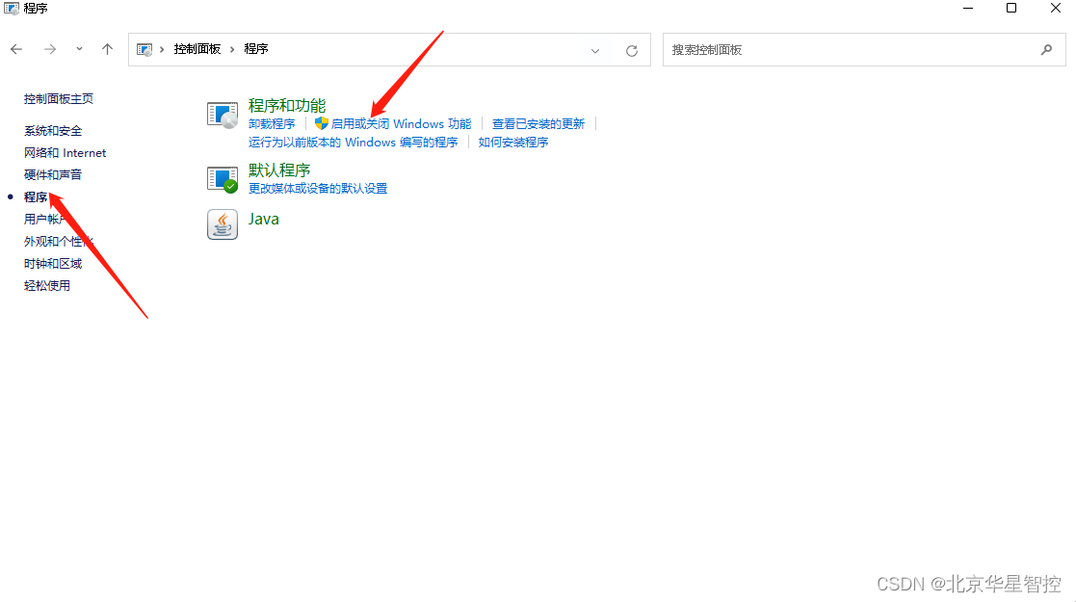Image resolution: width=1076 pixels, height=602 pixels.
Task: Click 如何安装程序 link
Action: 513,143
